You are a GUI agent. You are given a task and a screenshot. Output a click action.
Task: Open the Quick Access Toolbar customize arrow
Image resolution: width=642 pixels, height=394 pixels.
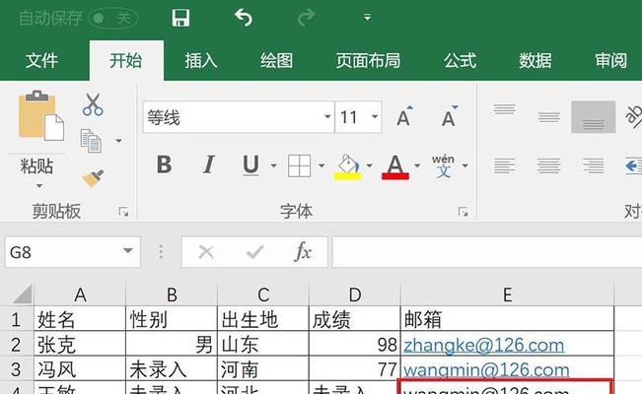(367, 17)
